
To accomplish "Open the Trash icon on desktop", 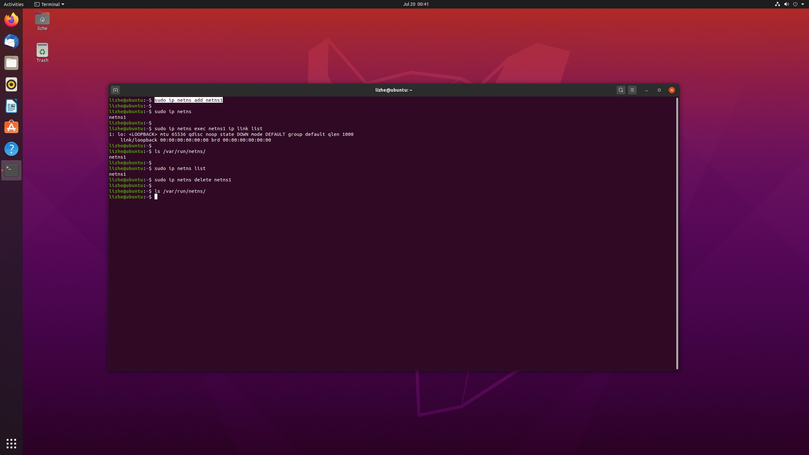I will tap(42, 53).
